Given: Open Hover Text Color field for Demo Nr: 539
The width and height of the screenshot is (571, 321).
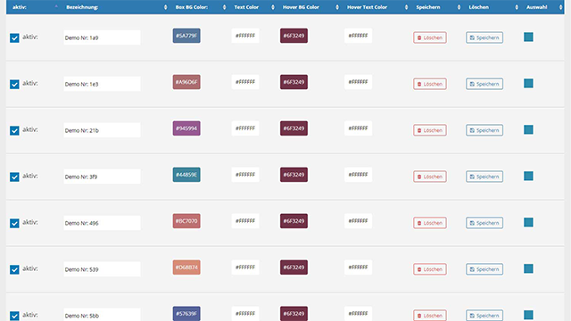Looking at the screenshot, I should click(x=358, y=267).
